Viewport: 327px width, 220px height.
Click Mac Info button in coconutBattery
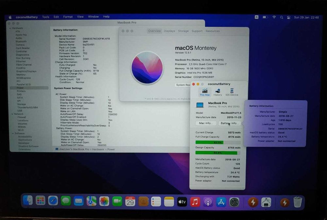(206, 123)
